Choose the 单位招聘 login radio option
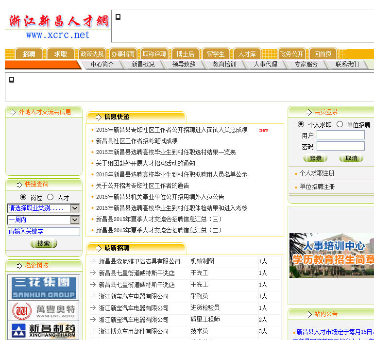 click(340, 124)
